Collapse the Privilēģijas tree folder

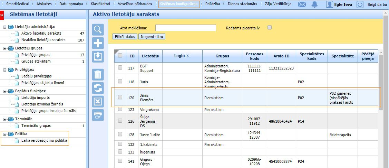click(x=4, y=69)
